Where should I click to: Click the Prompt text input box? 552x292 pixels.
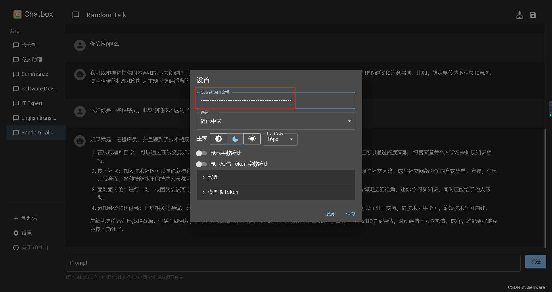[x=293, y=263]
